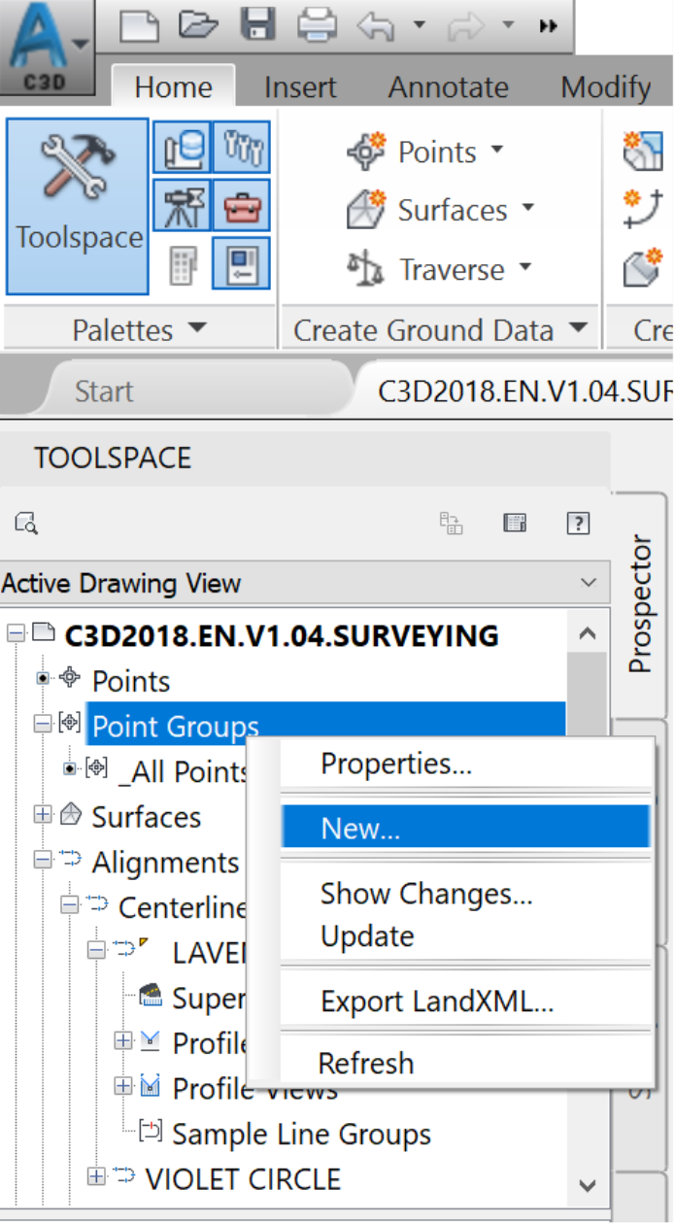
Task: Switch to the Modify ribbon tab
Action: 605,86
